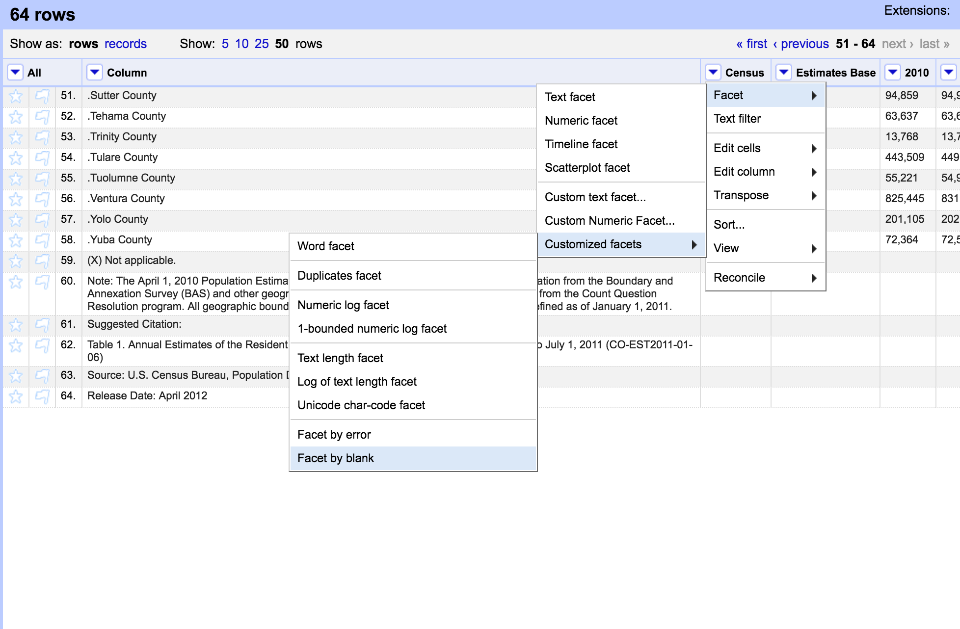Screen dimensions: 960x629
Task: Open the All column dropdown arrow
Action: 15,73
